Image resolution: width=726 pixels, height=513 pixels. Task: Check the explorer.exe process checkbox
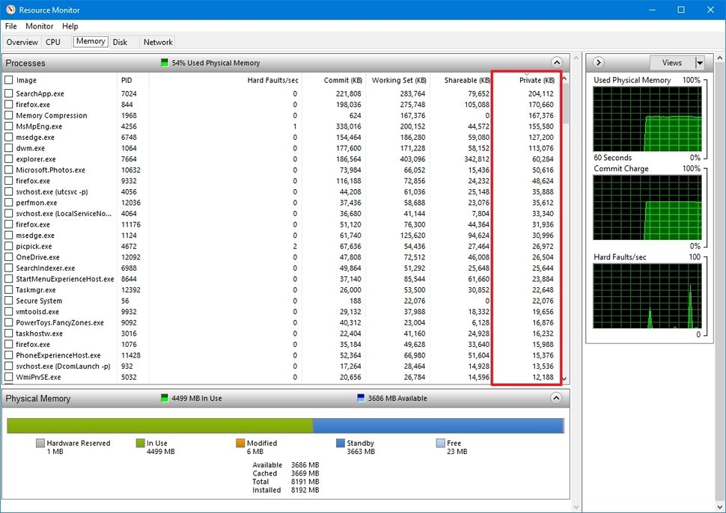pos(10,159)
